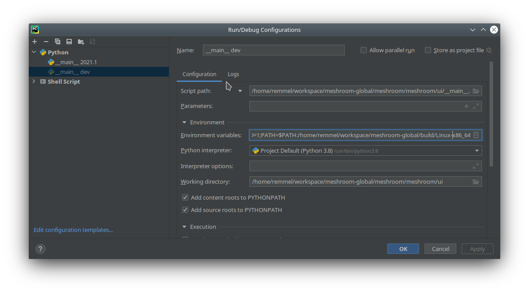
Task: Click into the Name input field
Action: pos(274,50)
